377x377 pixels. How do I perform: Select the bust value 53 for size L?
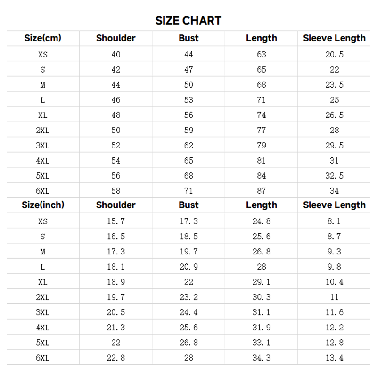(x=188, y=100)
